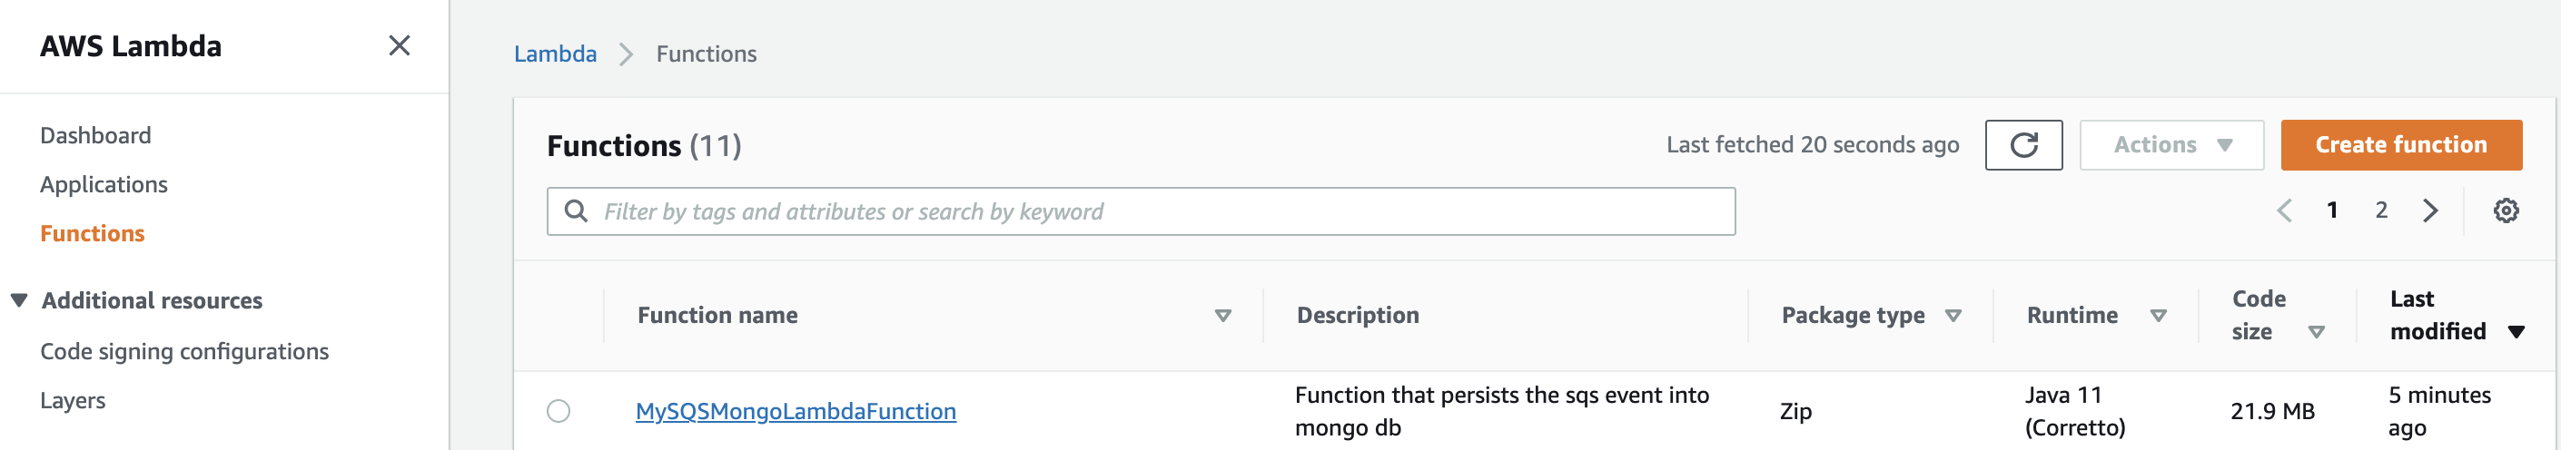This screenshot has height=450, width=2561.
Task: Sort by Package type arrow
Action: (1953, 316)
